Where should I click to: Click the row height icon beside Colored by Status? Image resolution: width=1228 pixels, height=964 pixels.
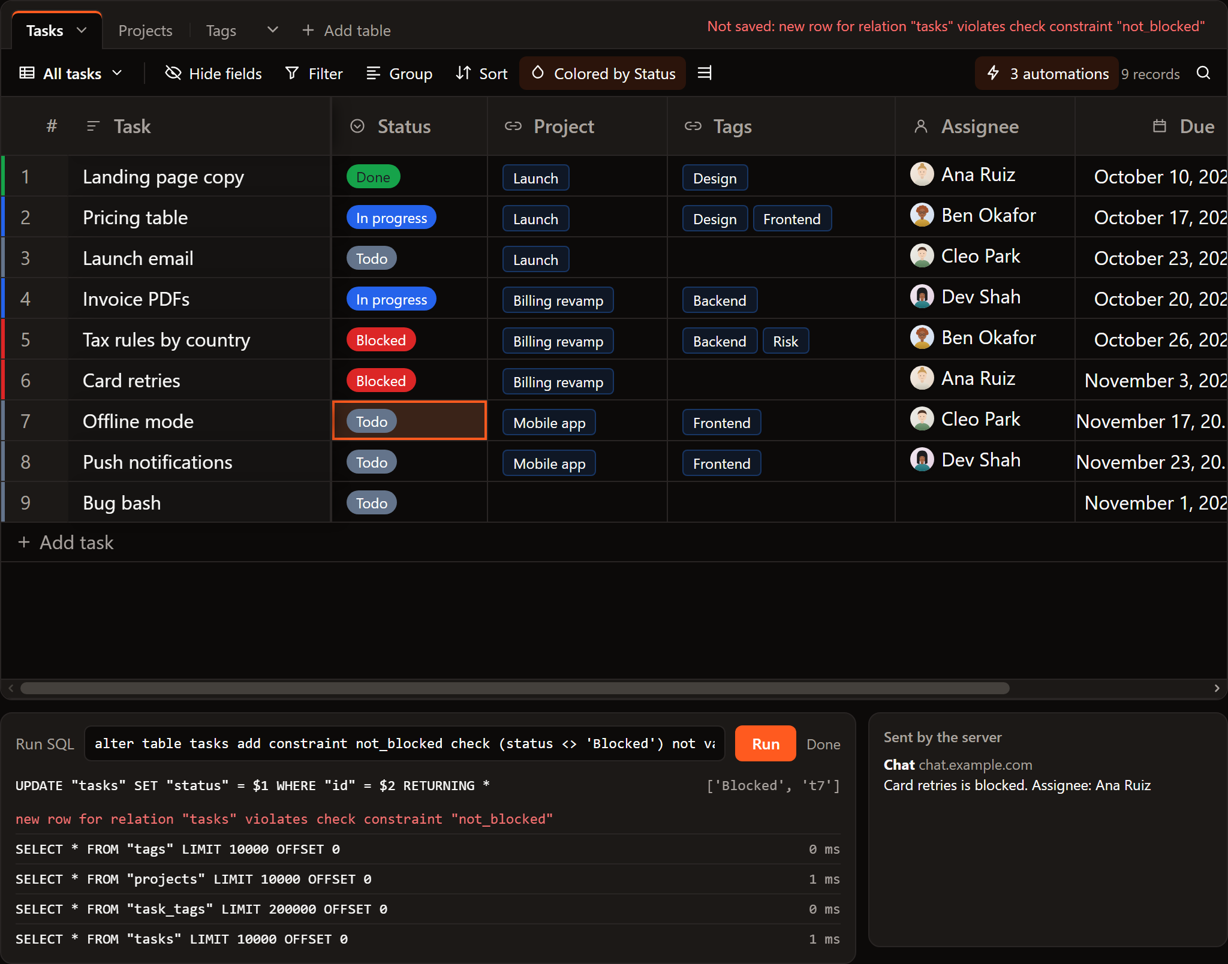pyautogui.click(x=705, y=73)
